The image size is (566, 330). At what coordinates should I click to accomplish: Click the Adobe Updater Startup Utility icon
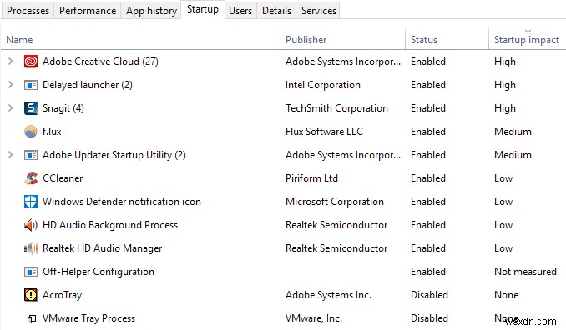click(31, 155)
